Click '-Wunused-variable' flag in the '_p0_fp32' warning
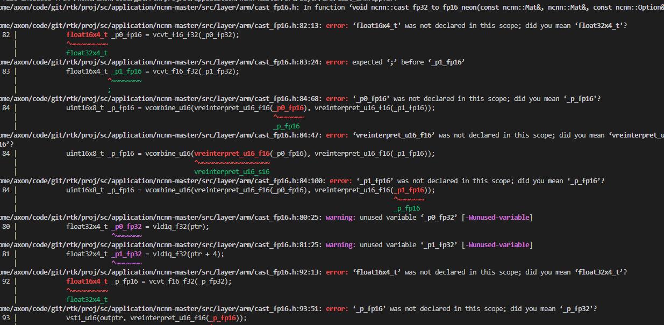Screen dimensions: 664x325 pyautogui.click(x=498, y=217)
